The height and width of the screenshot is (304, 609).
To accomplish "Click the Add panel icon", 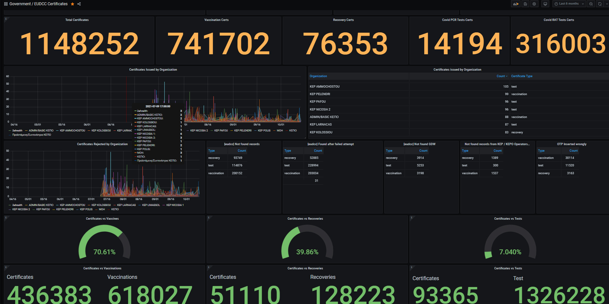I will 516,4.
